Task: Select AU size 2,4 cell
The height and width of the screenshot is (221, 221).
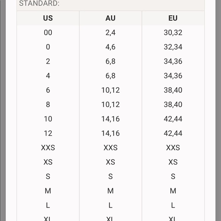Action: coord(110,32)
